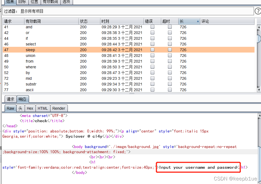Switch to the 位置 tab
This screenshot has height=184, width=261.
(x=34, y=2)
